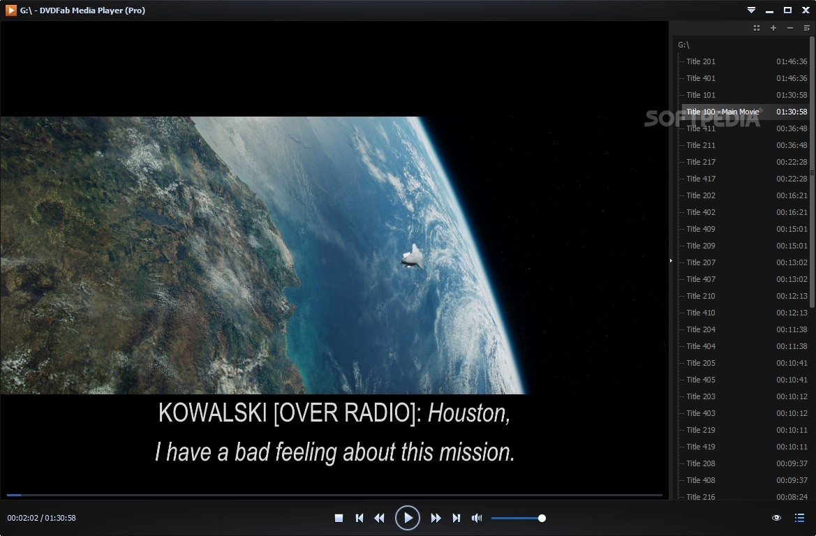Viewport: 816px width, 536px height.
Task: Stop the movie playback
Action: [339, 518]
